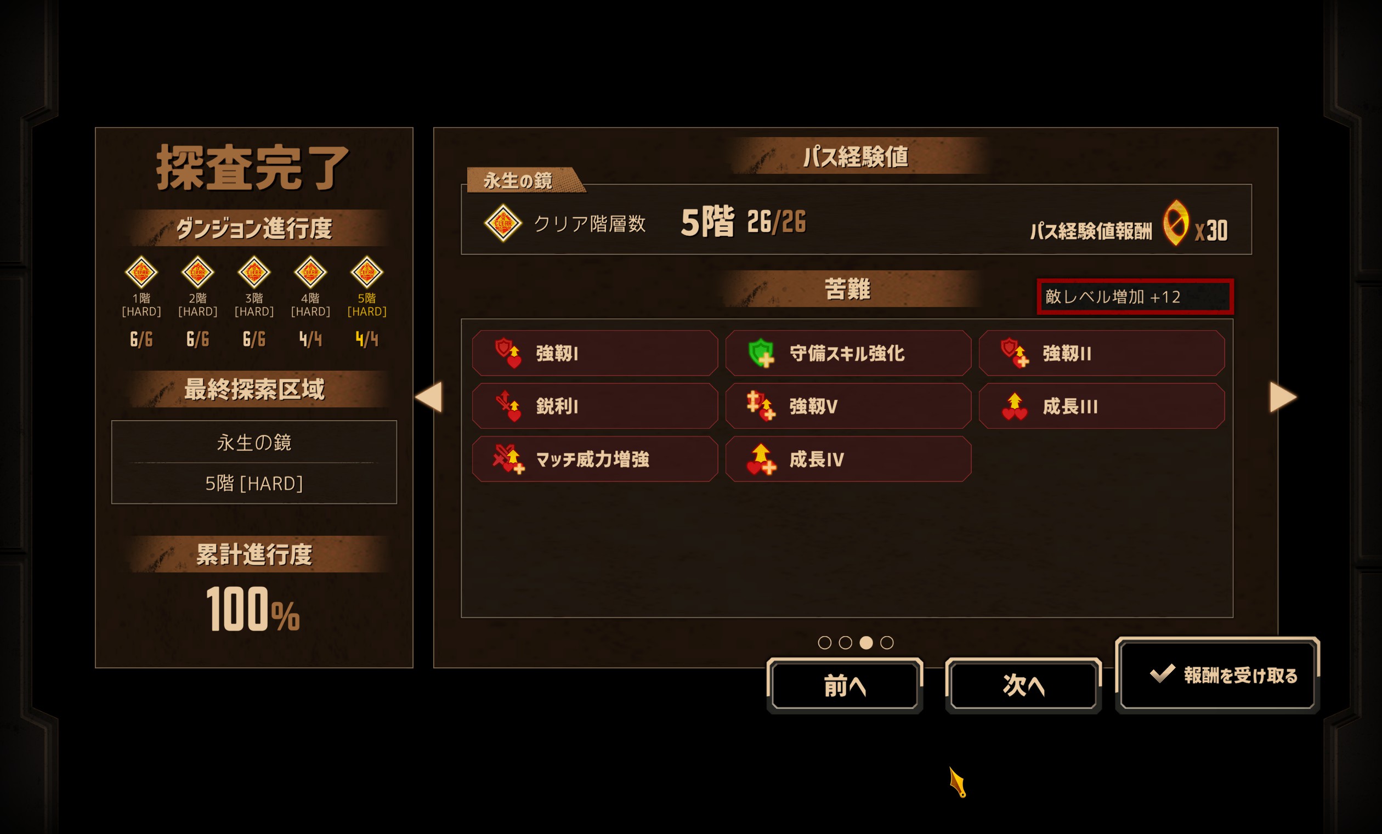Go to next page with right arrow
The width and height of the screenshot is (1382, 834).
(x=1283, y=397)
